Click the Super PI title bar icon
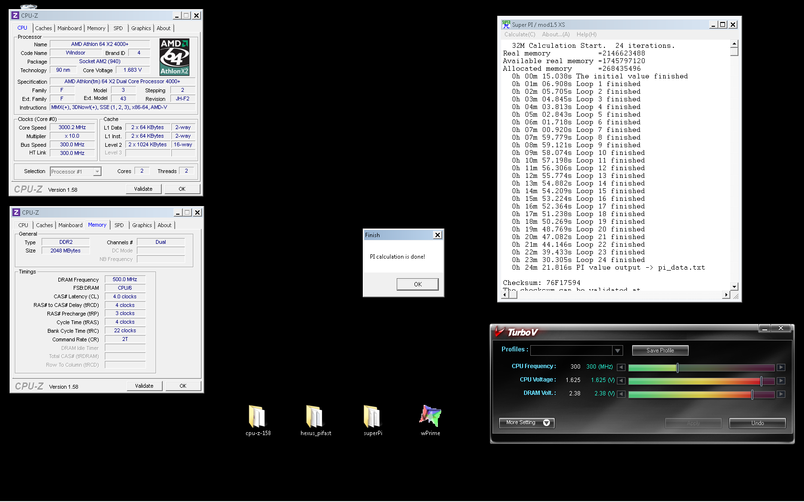 click(x=506, y=24)
